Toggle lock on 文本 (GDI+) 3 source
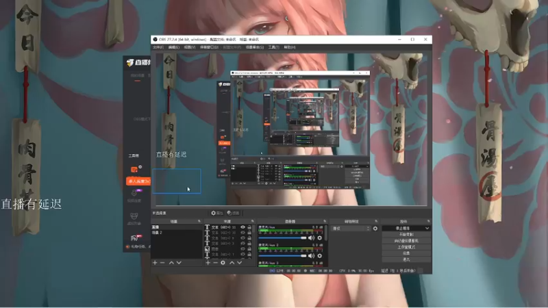 pyautogui.click(x=249, y=244)
